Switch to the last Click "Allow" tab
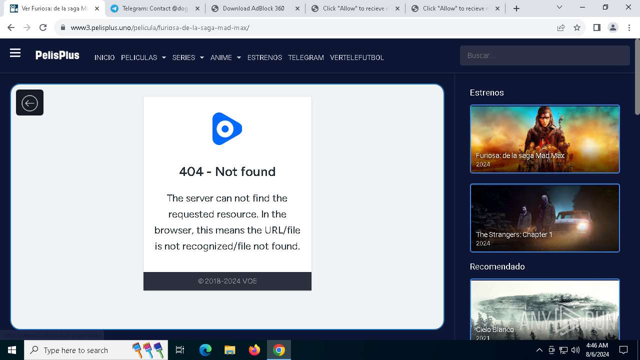The image size is (640, 360). tap(455, 8)
